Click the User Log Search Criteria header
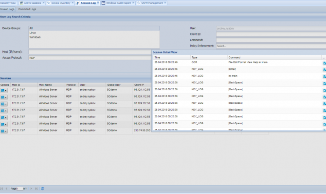Image resolution: width=326 pixels, height=194 pixels. click(x=16, y=17)
